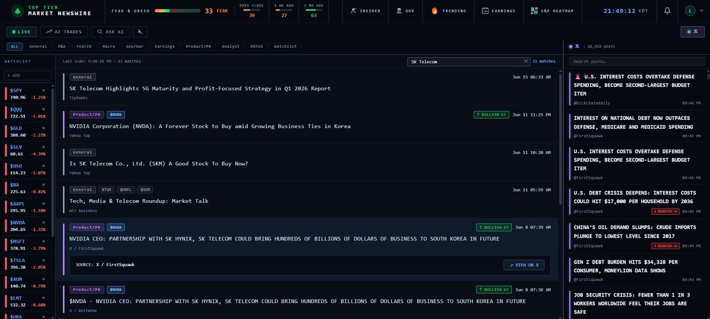Image resolution: width=710 pixels, height=319 pixels.
Task: Click the Fear & Greed gauge bar
Action: coord(177,11)
